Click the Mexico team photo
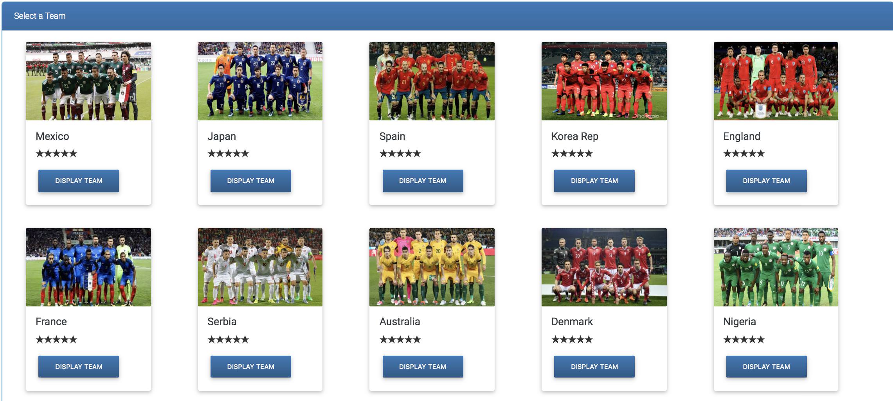Image resolution: width=893 pixels, height=401 pixels. tap(88, 81)
